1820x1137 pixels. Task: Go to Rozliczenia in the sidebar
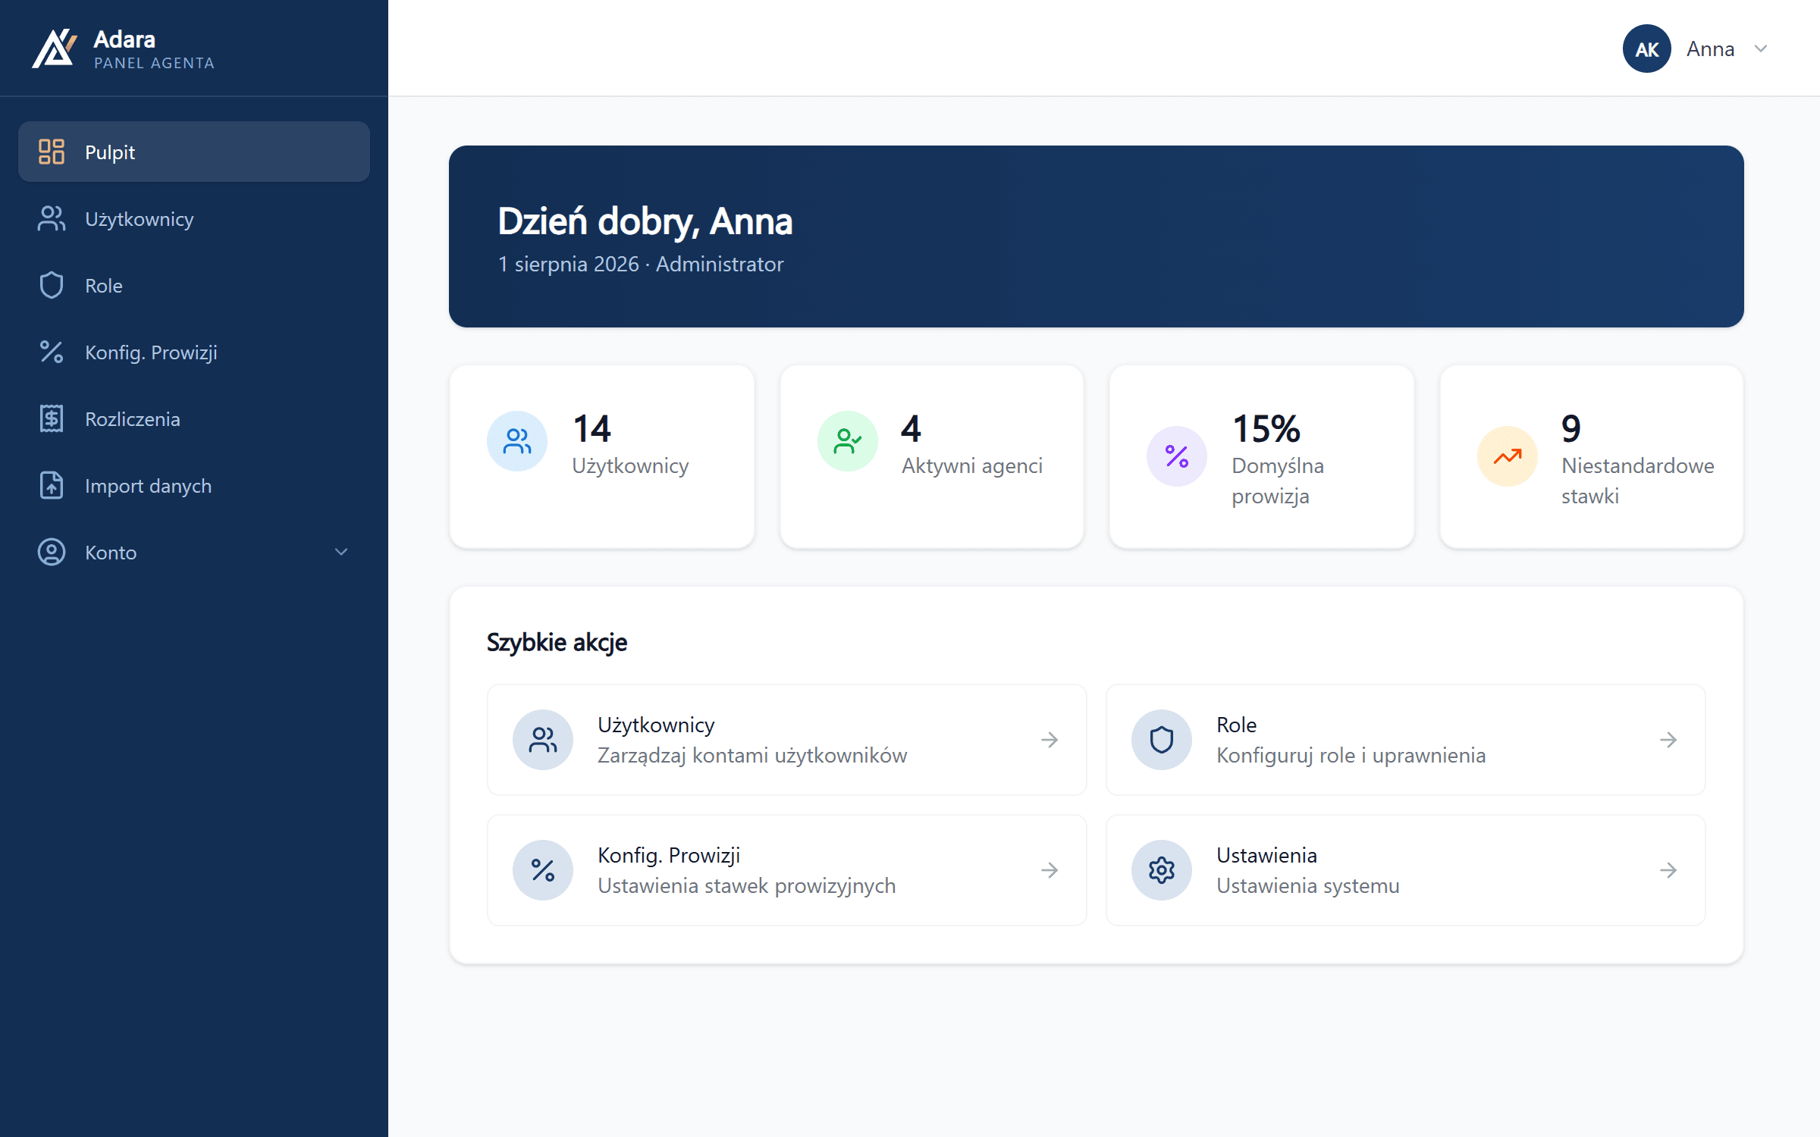(194, 418)
